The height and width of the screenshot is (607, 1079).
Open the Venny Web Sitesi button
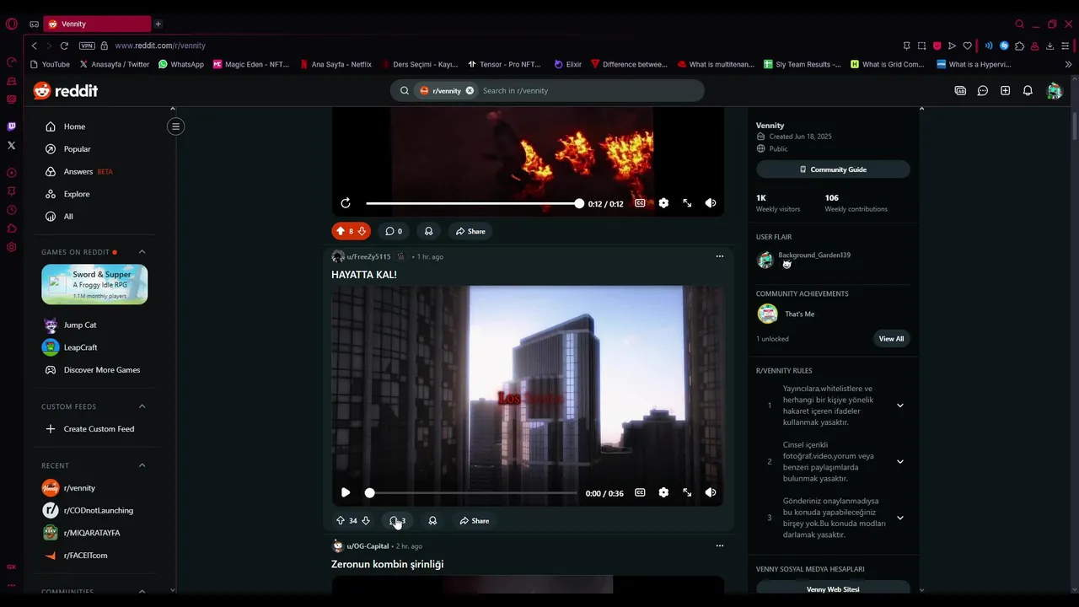tap(833, 588)
